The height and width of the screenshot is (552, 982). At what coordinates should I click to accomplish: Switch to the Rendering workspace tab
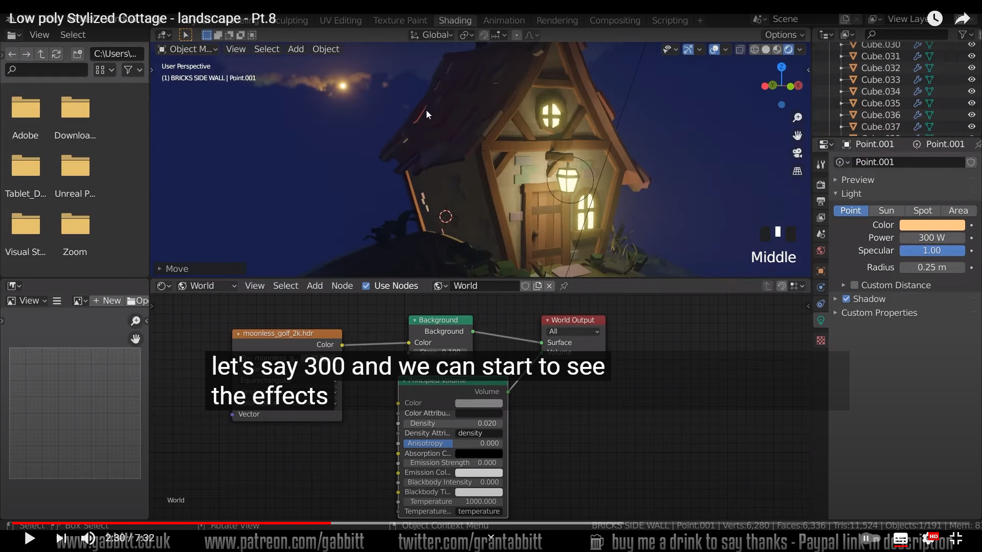pyautogui.click(x=556, y=20)
